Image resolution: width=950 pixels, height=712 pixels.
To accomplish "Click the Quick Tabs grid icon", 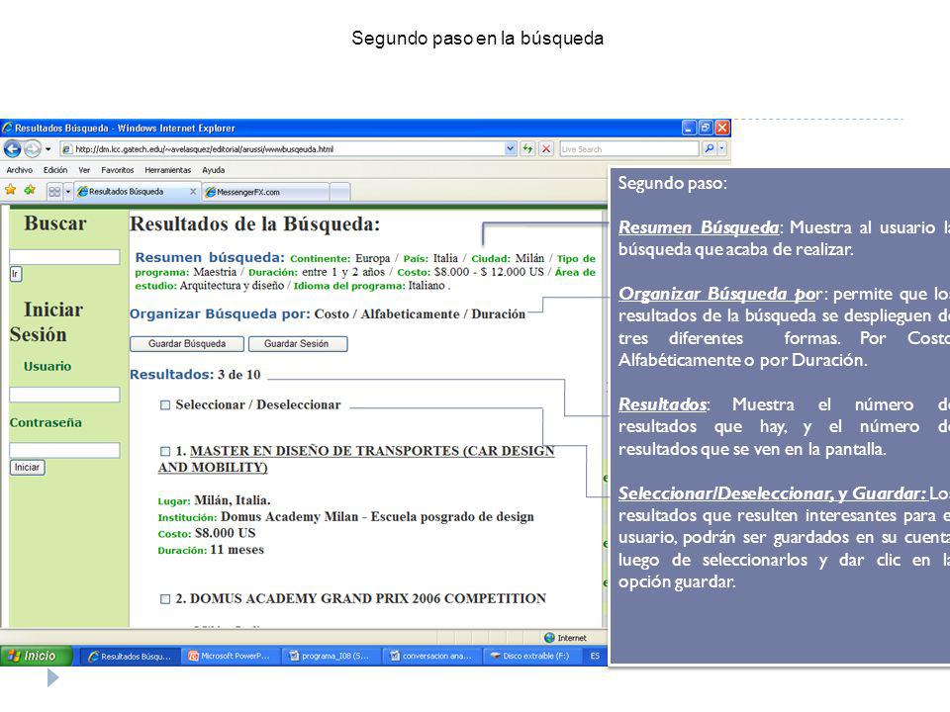I will 54,192.
